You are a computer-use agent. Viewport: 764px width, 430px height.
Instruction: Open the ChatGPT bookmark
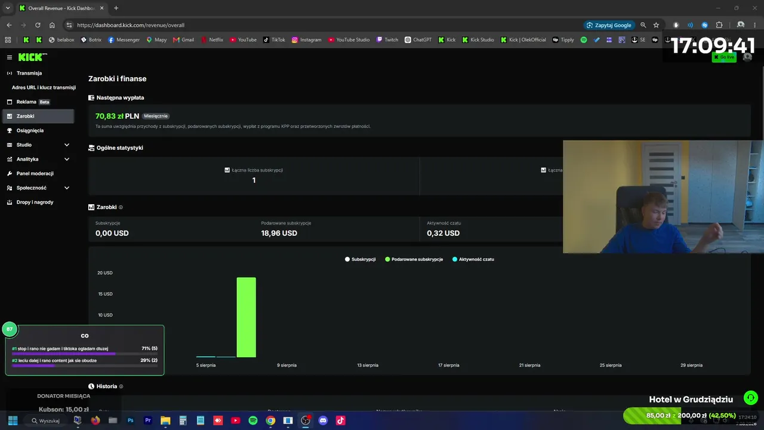(x=418, y=40)
